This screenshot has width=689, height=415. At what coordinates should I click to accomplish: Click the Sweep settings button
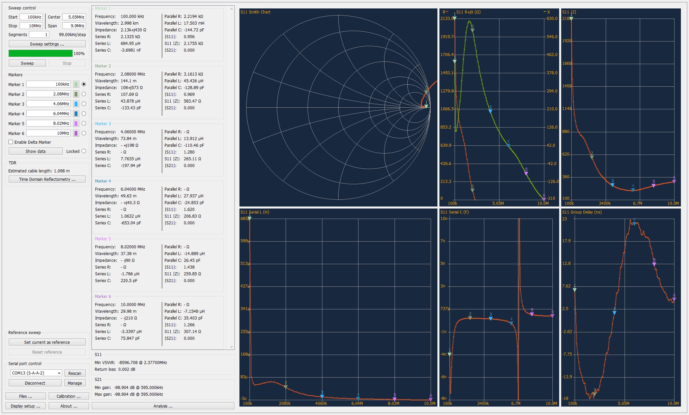[47, 44]
